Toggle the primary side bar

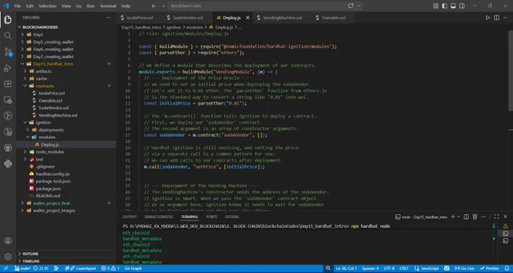point(444,6)
